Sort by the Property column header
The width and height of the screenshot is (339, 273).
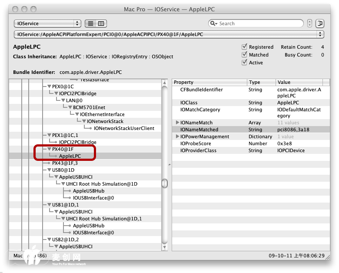209,82
